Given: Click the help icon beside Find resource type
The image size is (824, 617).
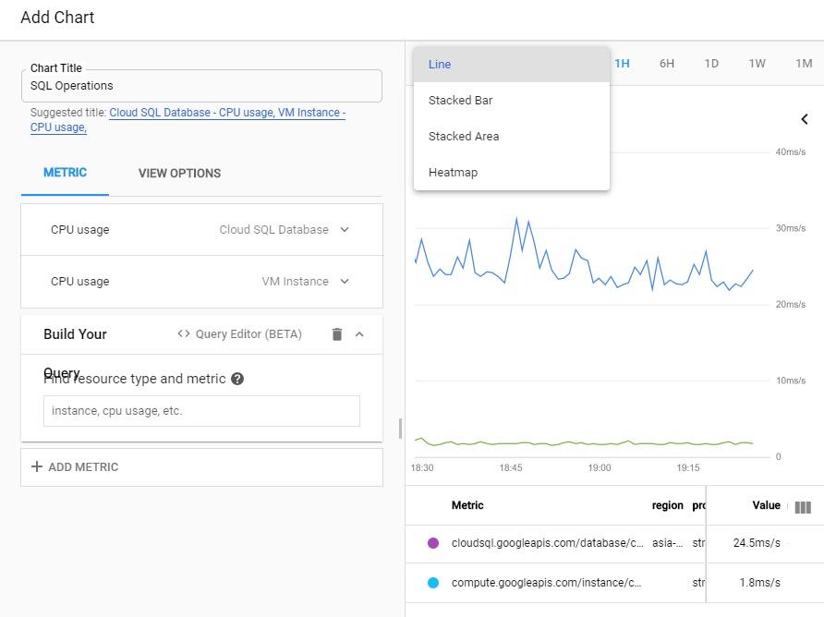Looking at the screenshot, I should click(237, 379).
